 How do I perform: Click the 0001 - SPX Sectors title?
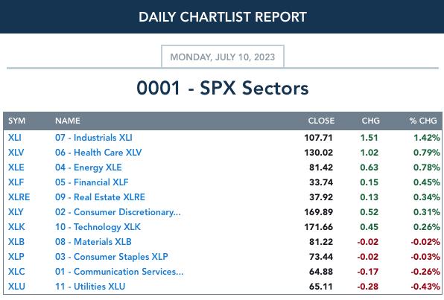point(223,88)
